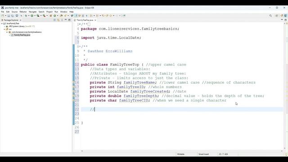Collapse the src folder node
Image resolution: width=288 pixels, height=162 pixels.
pyautogui.click(x=4, y=29)
